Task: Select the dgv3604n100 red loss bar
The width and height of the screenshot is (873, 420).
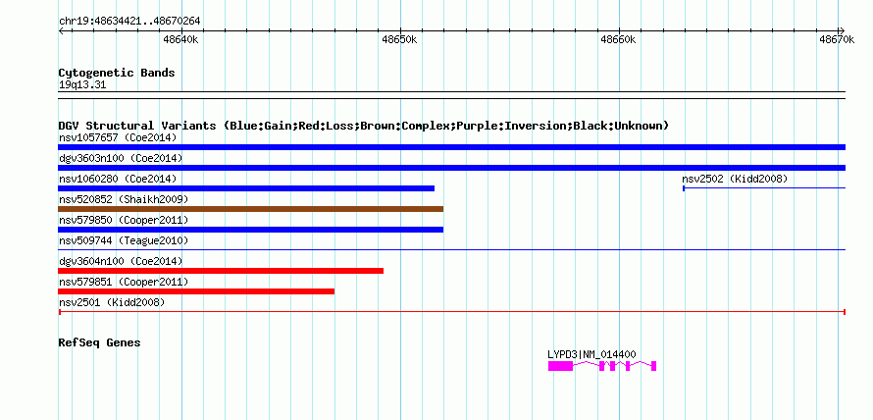Action: coord(221,271)
